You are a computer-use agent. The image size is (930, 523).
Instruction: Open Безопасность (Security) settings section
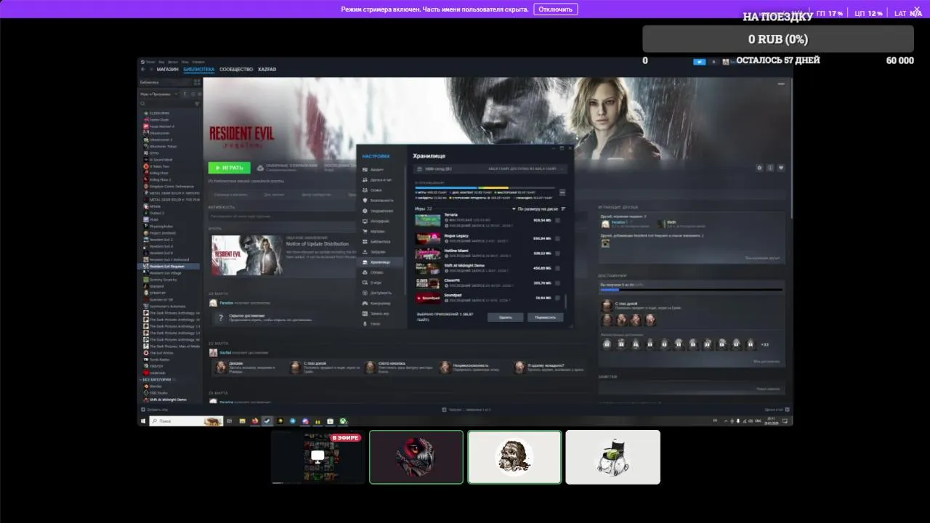click(x=381, y=200)
